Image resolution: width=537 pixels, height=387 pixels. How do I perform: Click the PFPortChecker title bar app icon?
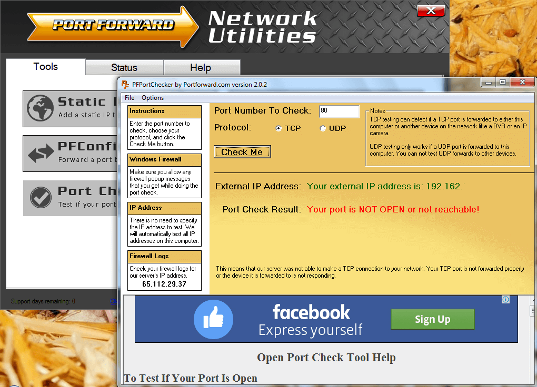click(125, 84)
